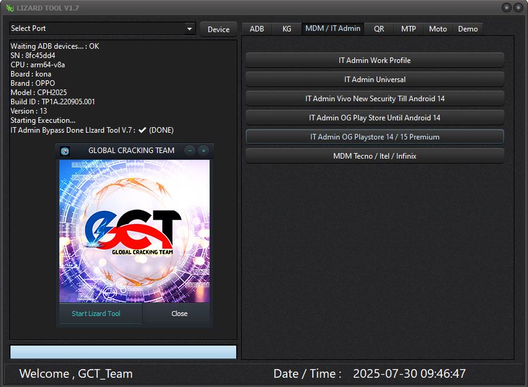Click the IT Admin Bypass Done log line

tap(92, 130)
